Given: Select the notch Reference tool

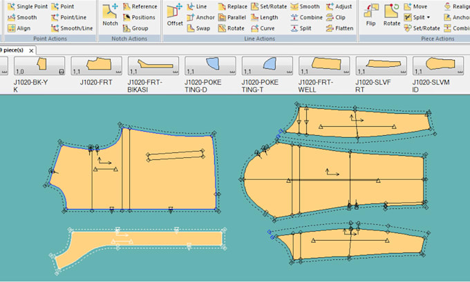Looking at the screenshot, I should (140, 6).
